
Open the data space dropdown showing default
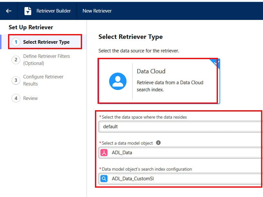[181, 127]
